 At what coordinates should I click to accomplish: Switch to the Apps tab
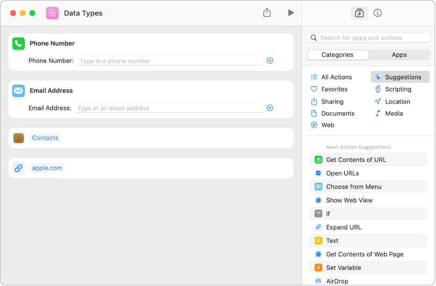click(x=399, y=55)
